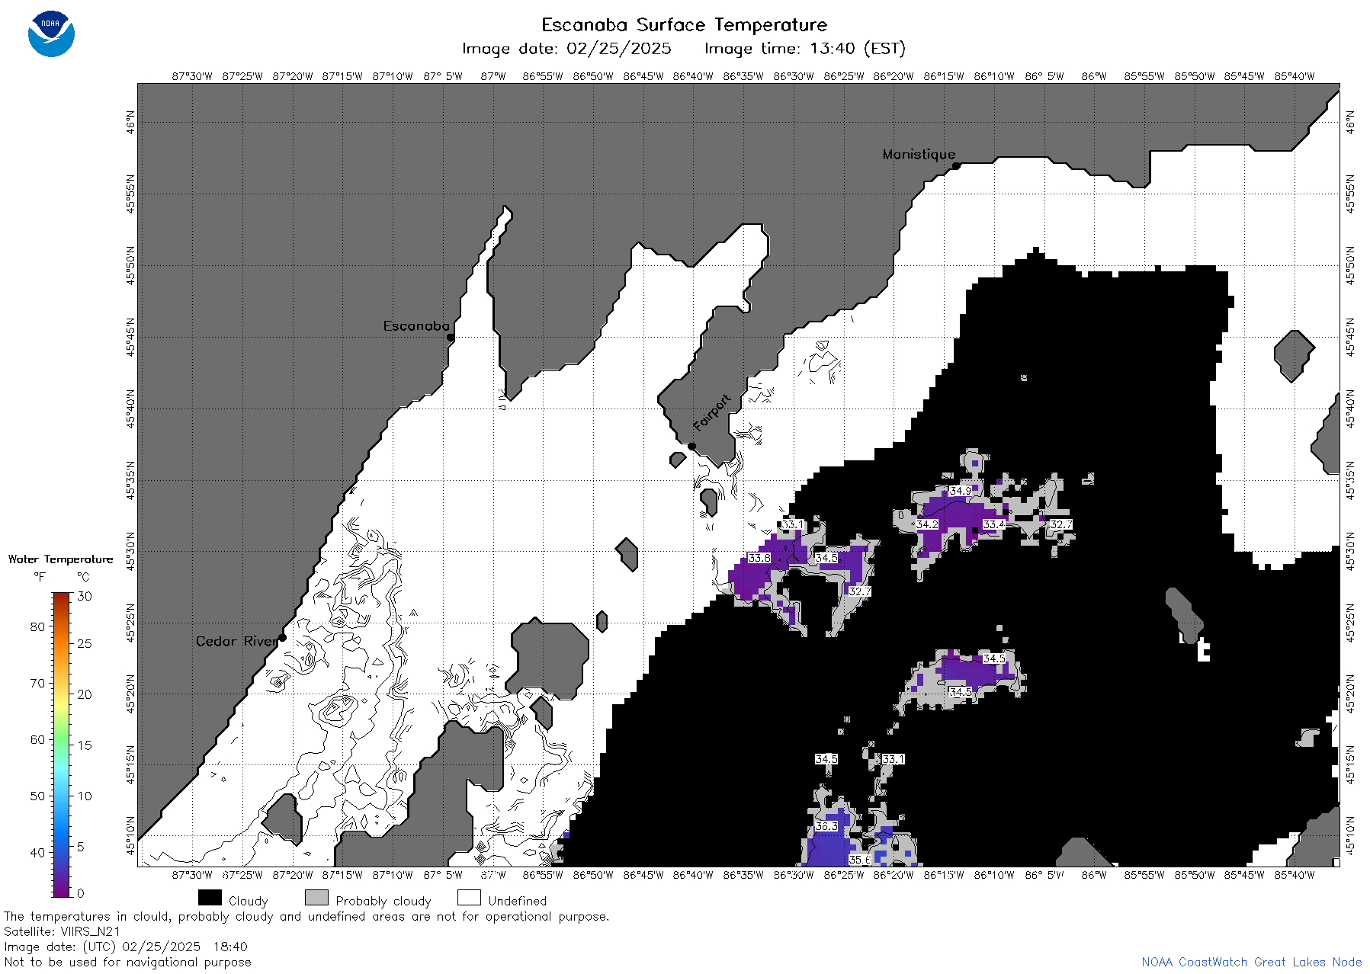Click the Manistique location dot
The image size is (1370, 974).
click(x=956, y=165)
